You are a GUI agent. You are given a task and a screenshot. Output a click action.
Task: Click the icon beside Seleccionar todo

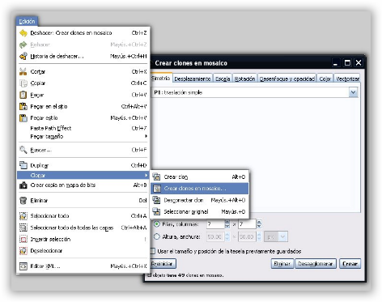23,216
